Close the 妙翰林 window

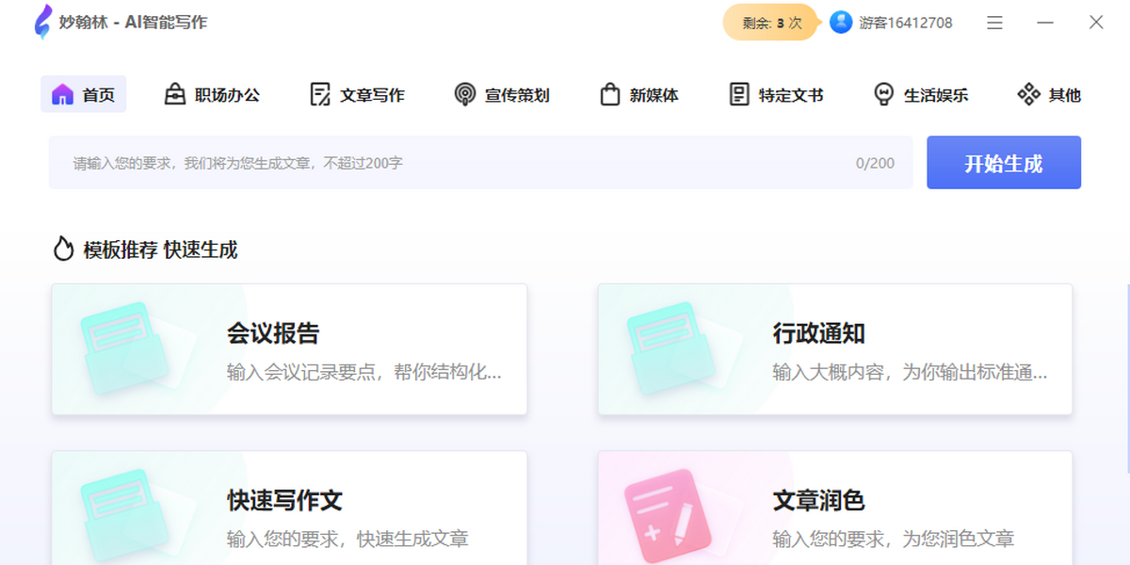click(x=1096, y=23)
